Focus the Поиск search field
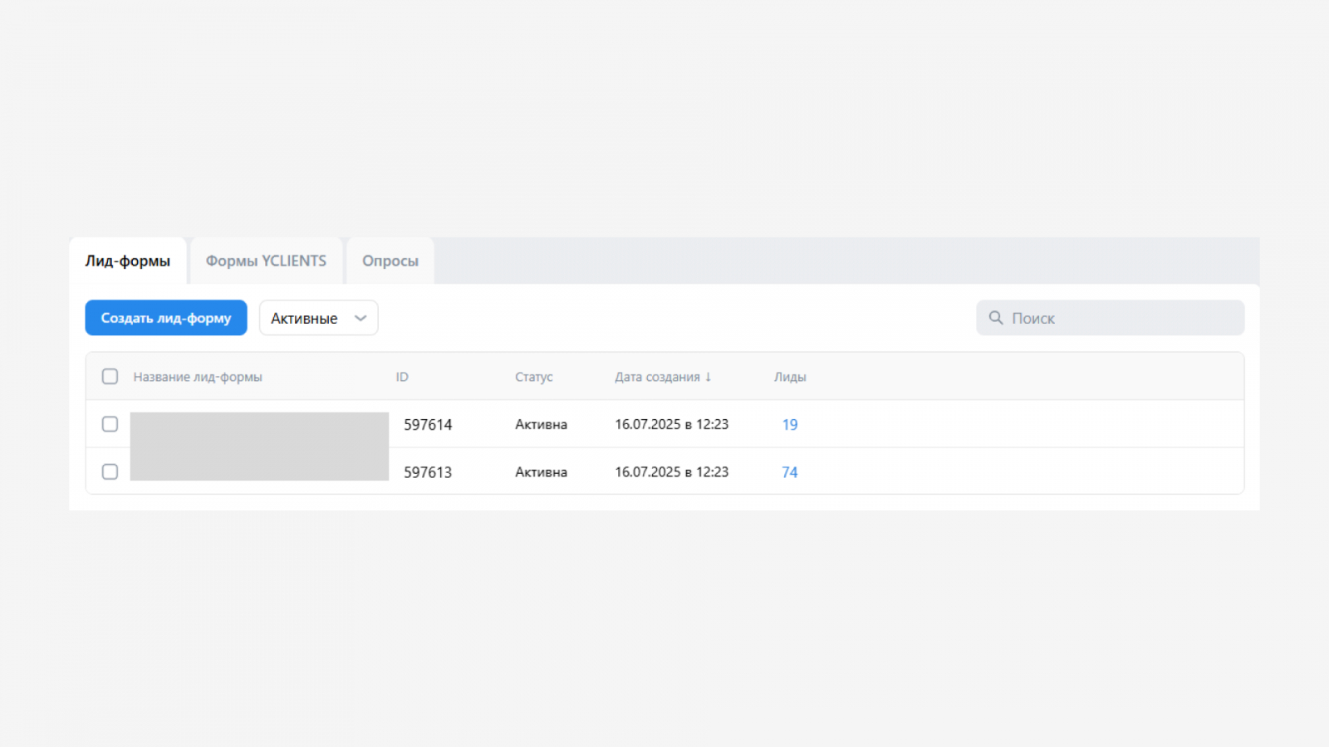The image size is (1329, 747). click(1121, 318)
